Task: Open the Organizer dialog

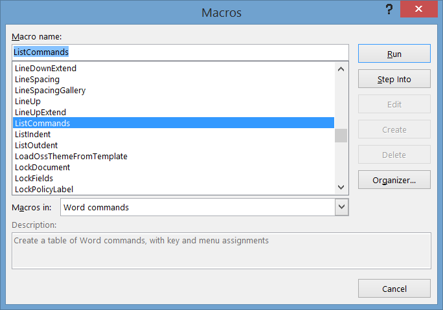Action: 394,180
